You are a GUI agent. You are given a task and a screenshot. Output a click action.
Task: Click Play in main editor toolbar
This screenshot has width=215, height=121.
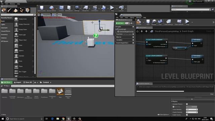112,8
